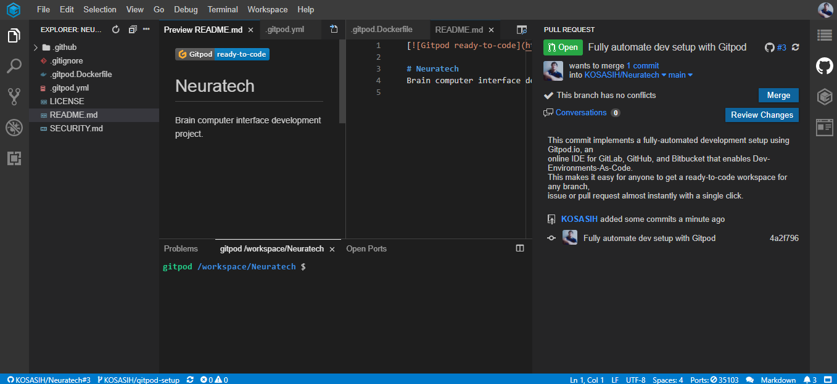The image size is (837, 384).
Task: Open the GitHub pull request side panel
Action: [824, 66]
